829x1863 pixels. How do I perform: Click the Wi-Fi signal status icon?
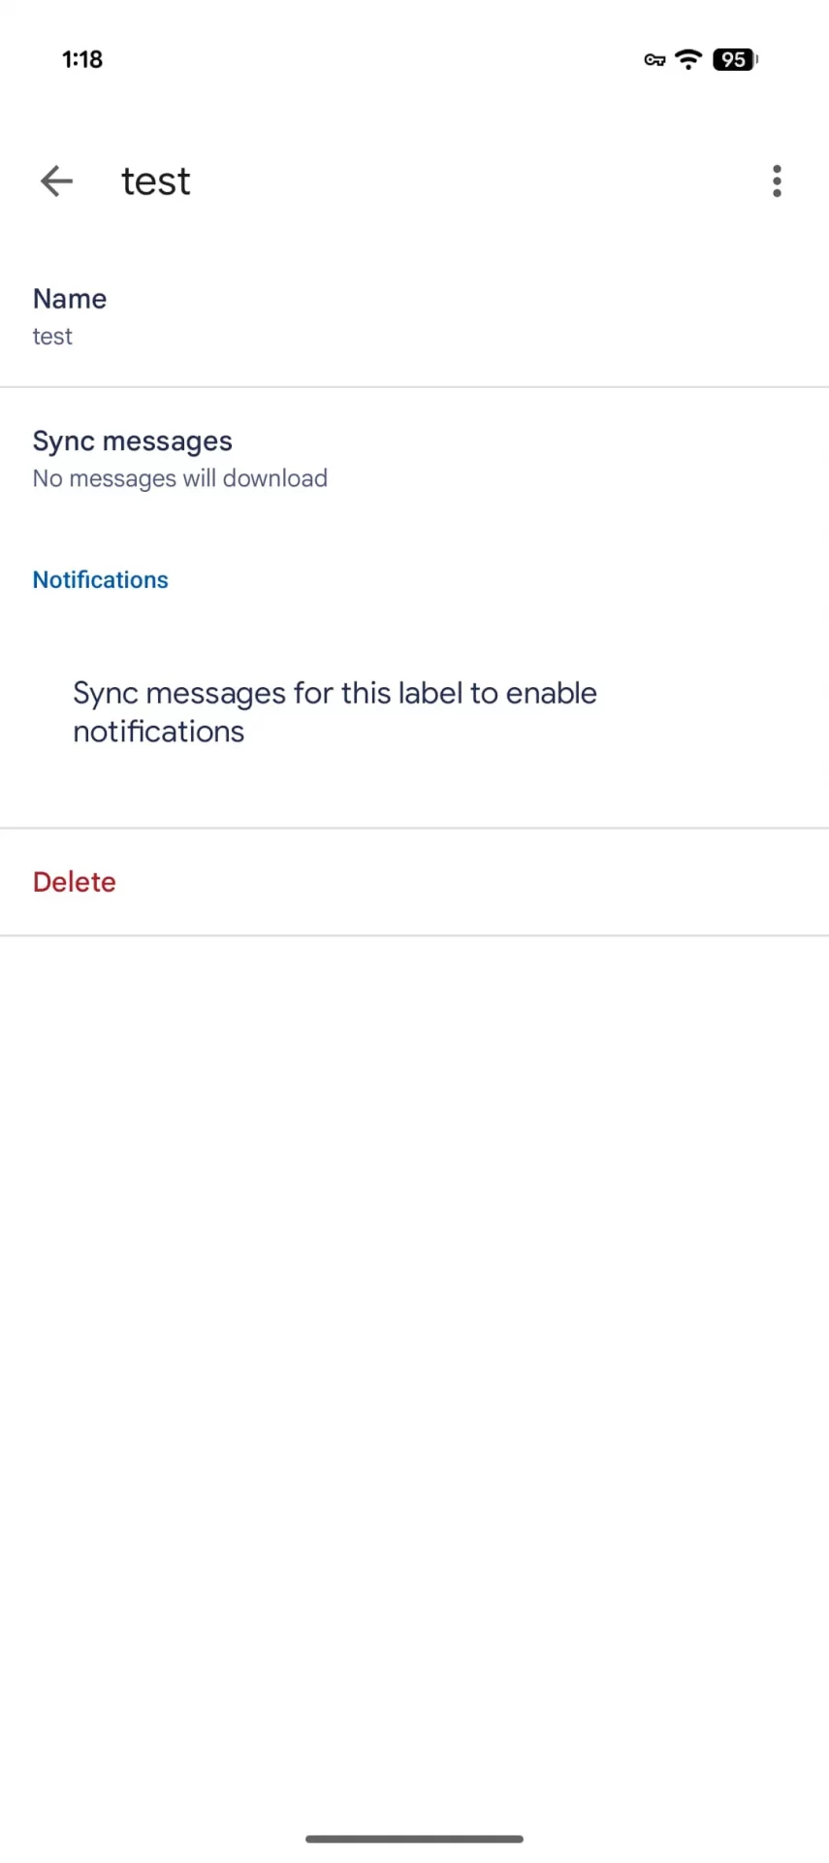(x=688, y=59)
